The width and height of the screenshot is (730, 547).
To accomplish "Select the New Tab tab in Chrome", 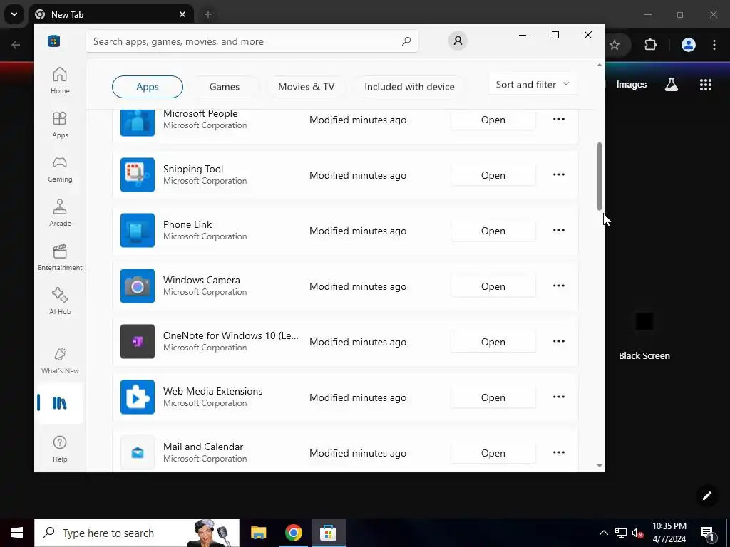I will (110, 14).
